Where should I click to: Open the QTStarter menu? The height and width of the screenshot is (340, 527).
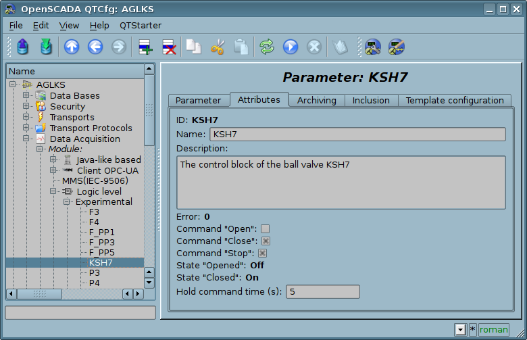point(141,25)
